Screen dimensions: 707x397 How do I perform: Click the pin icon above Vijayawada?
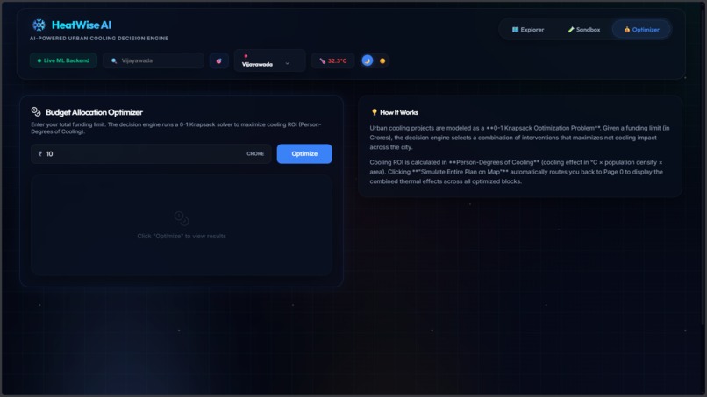[246, 57]
